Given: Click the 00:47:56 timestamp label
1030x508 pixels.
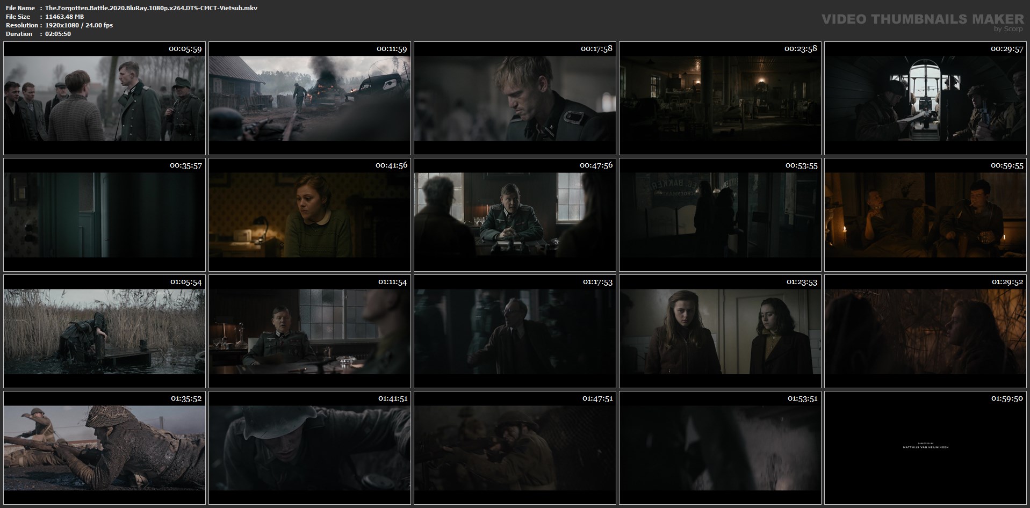Looking at the screenshot, I should click(x=596, y=165).
